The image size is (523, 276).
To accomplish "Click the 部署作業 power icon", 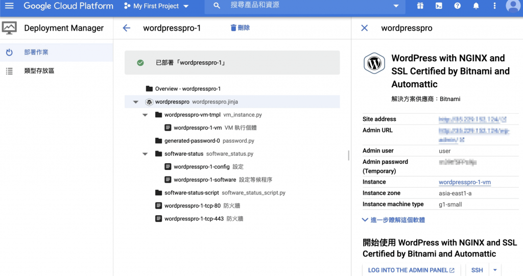I will tap(9, 53).
